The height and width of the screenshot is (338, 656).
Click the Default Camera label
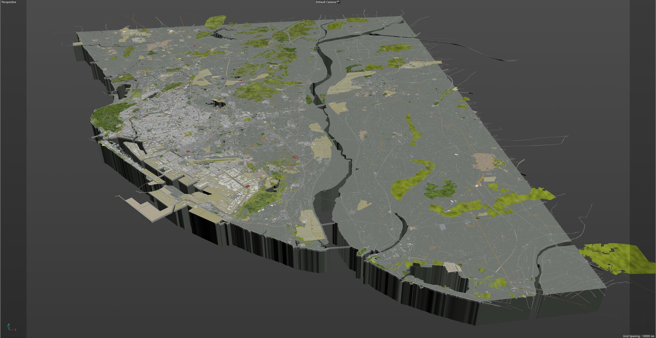(x=325, y=2)
